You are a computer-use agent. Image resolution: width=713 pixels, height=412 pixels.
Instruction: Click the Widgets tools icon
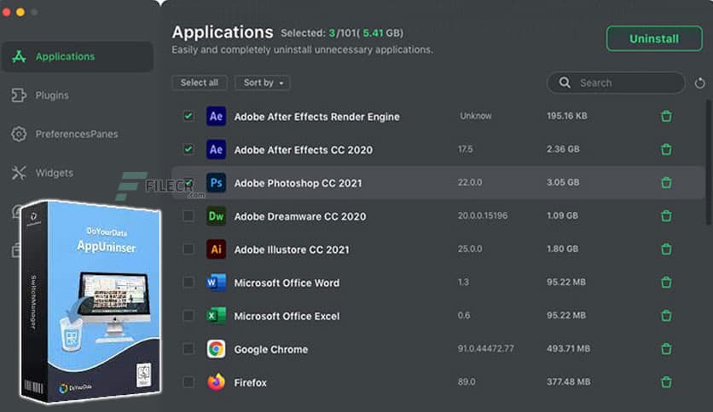[x=19, y=173]
